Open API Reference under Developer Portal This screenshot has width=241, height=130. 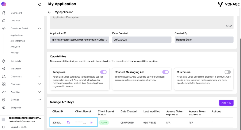click(18, 41)
